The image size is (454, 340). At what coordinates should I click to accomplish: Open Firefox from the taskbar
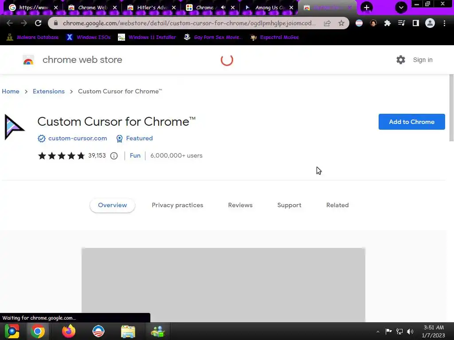click(69, 331)
